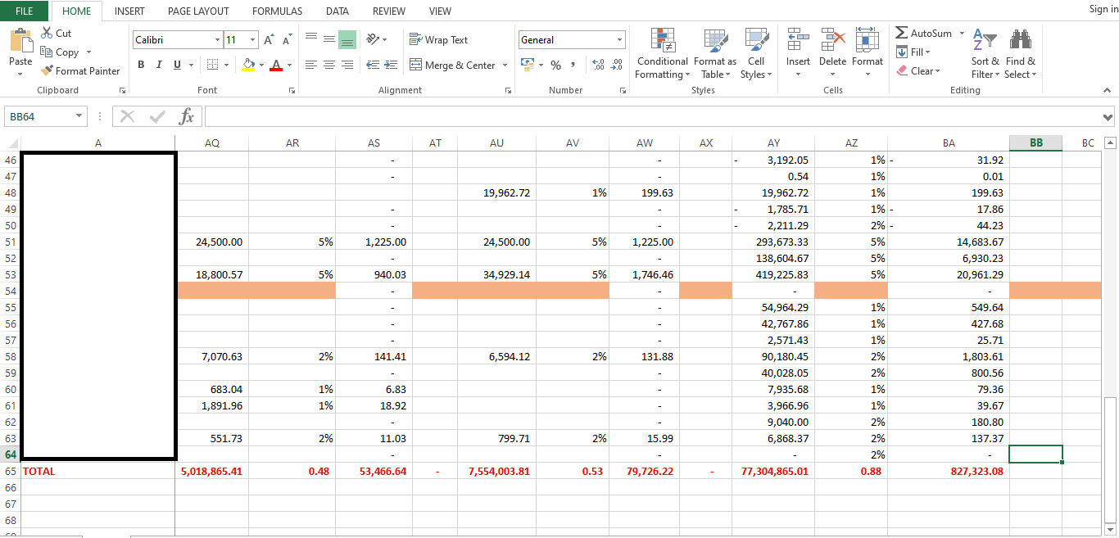Open the FILE tab
1119x538 pixels.
coord(25,11)
